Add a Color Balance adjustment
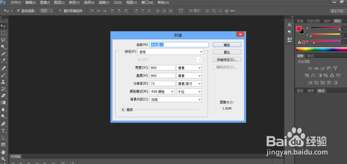The image size is (347, 164). coord(313,75)
